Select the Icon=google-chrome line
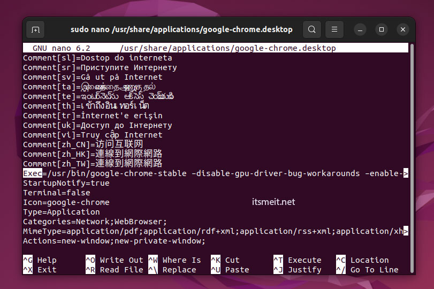 (66, 202)
